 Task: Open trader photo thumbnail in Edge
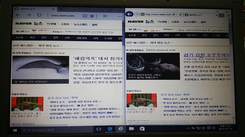point(27,104)
